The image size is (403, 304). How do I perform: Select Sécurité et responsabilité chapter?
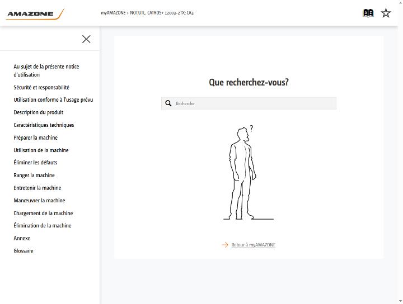click(x=41, y=87)
